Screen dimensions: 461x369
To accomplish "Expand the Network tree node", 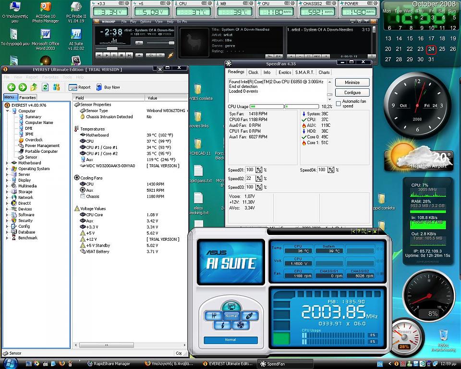I will pyautogui.click(x=7, y=197).
